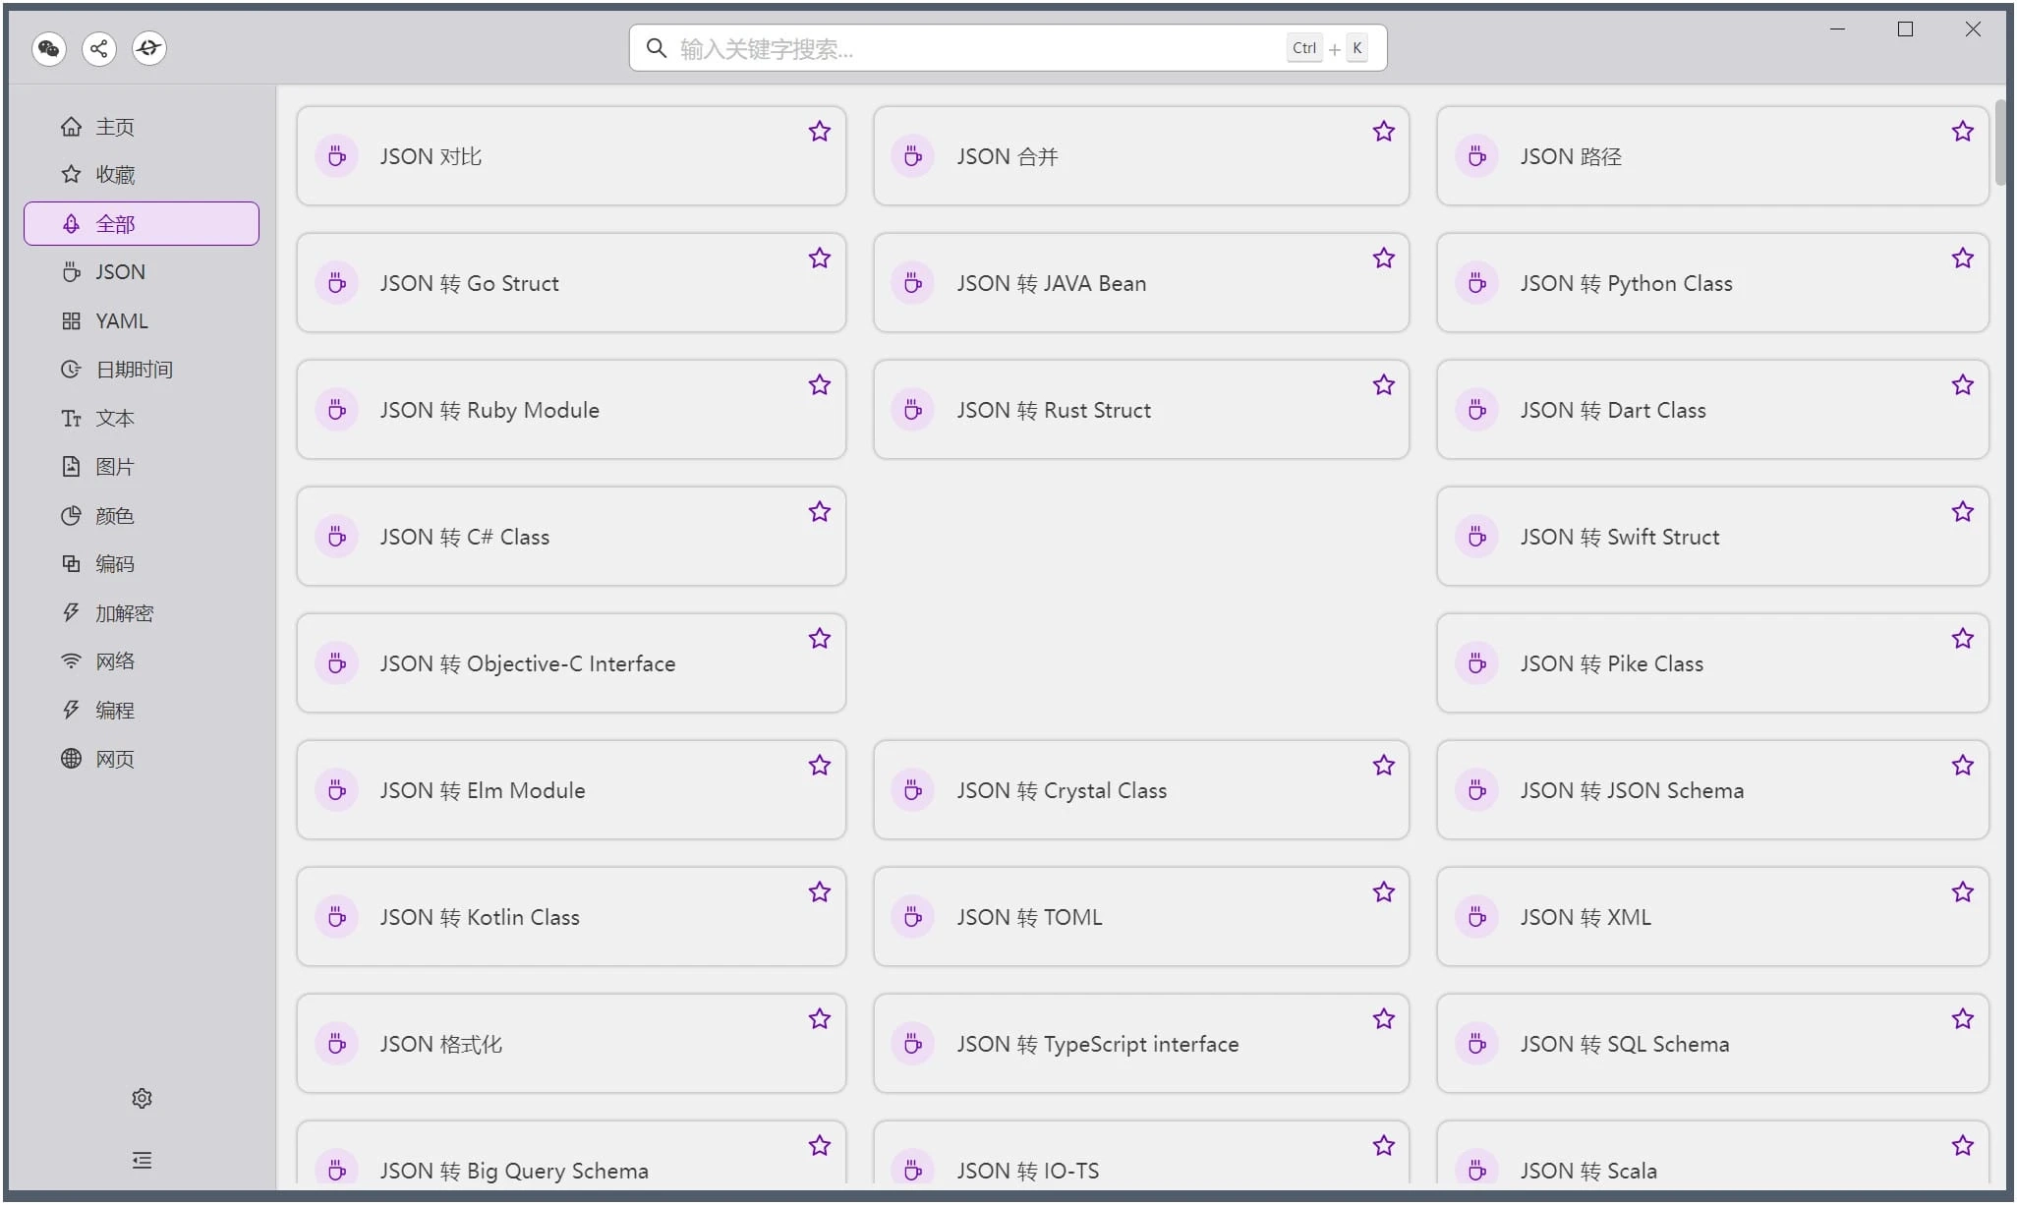Toggle favorite star on JSON 转 JAVA Bean
The image size is (2017, 1205).
[x=1384, y=258]
